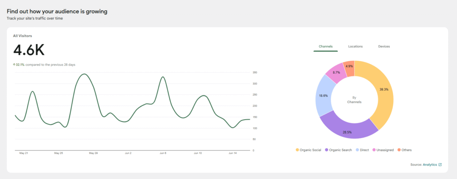Click the 8.7% pink donut segment
Viewport: 457px width, 179px height.
coord(336,72)
